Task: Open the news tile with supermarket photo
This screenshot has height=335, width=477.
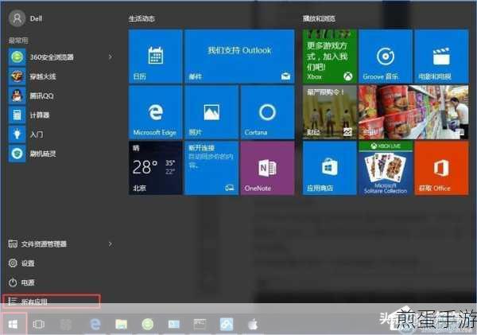Action: pyautogui.click(x=413, y=112)
